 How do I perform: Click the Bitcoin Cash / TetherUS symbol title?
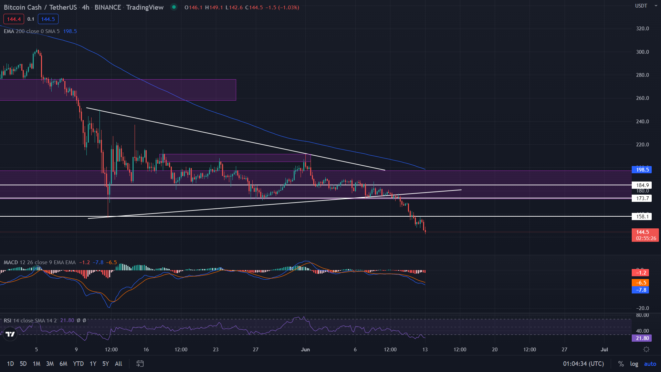click(40, 7)
